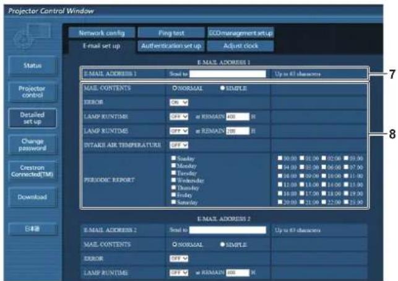This screenshot has width=398, height=281.
Task: Check the 11:00 report time
Action: point(346,176)
